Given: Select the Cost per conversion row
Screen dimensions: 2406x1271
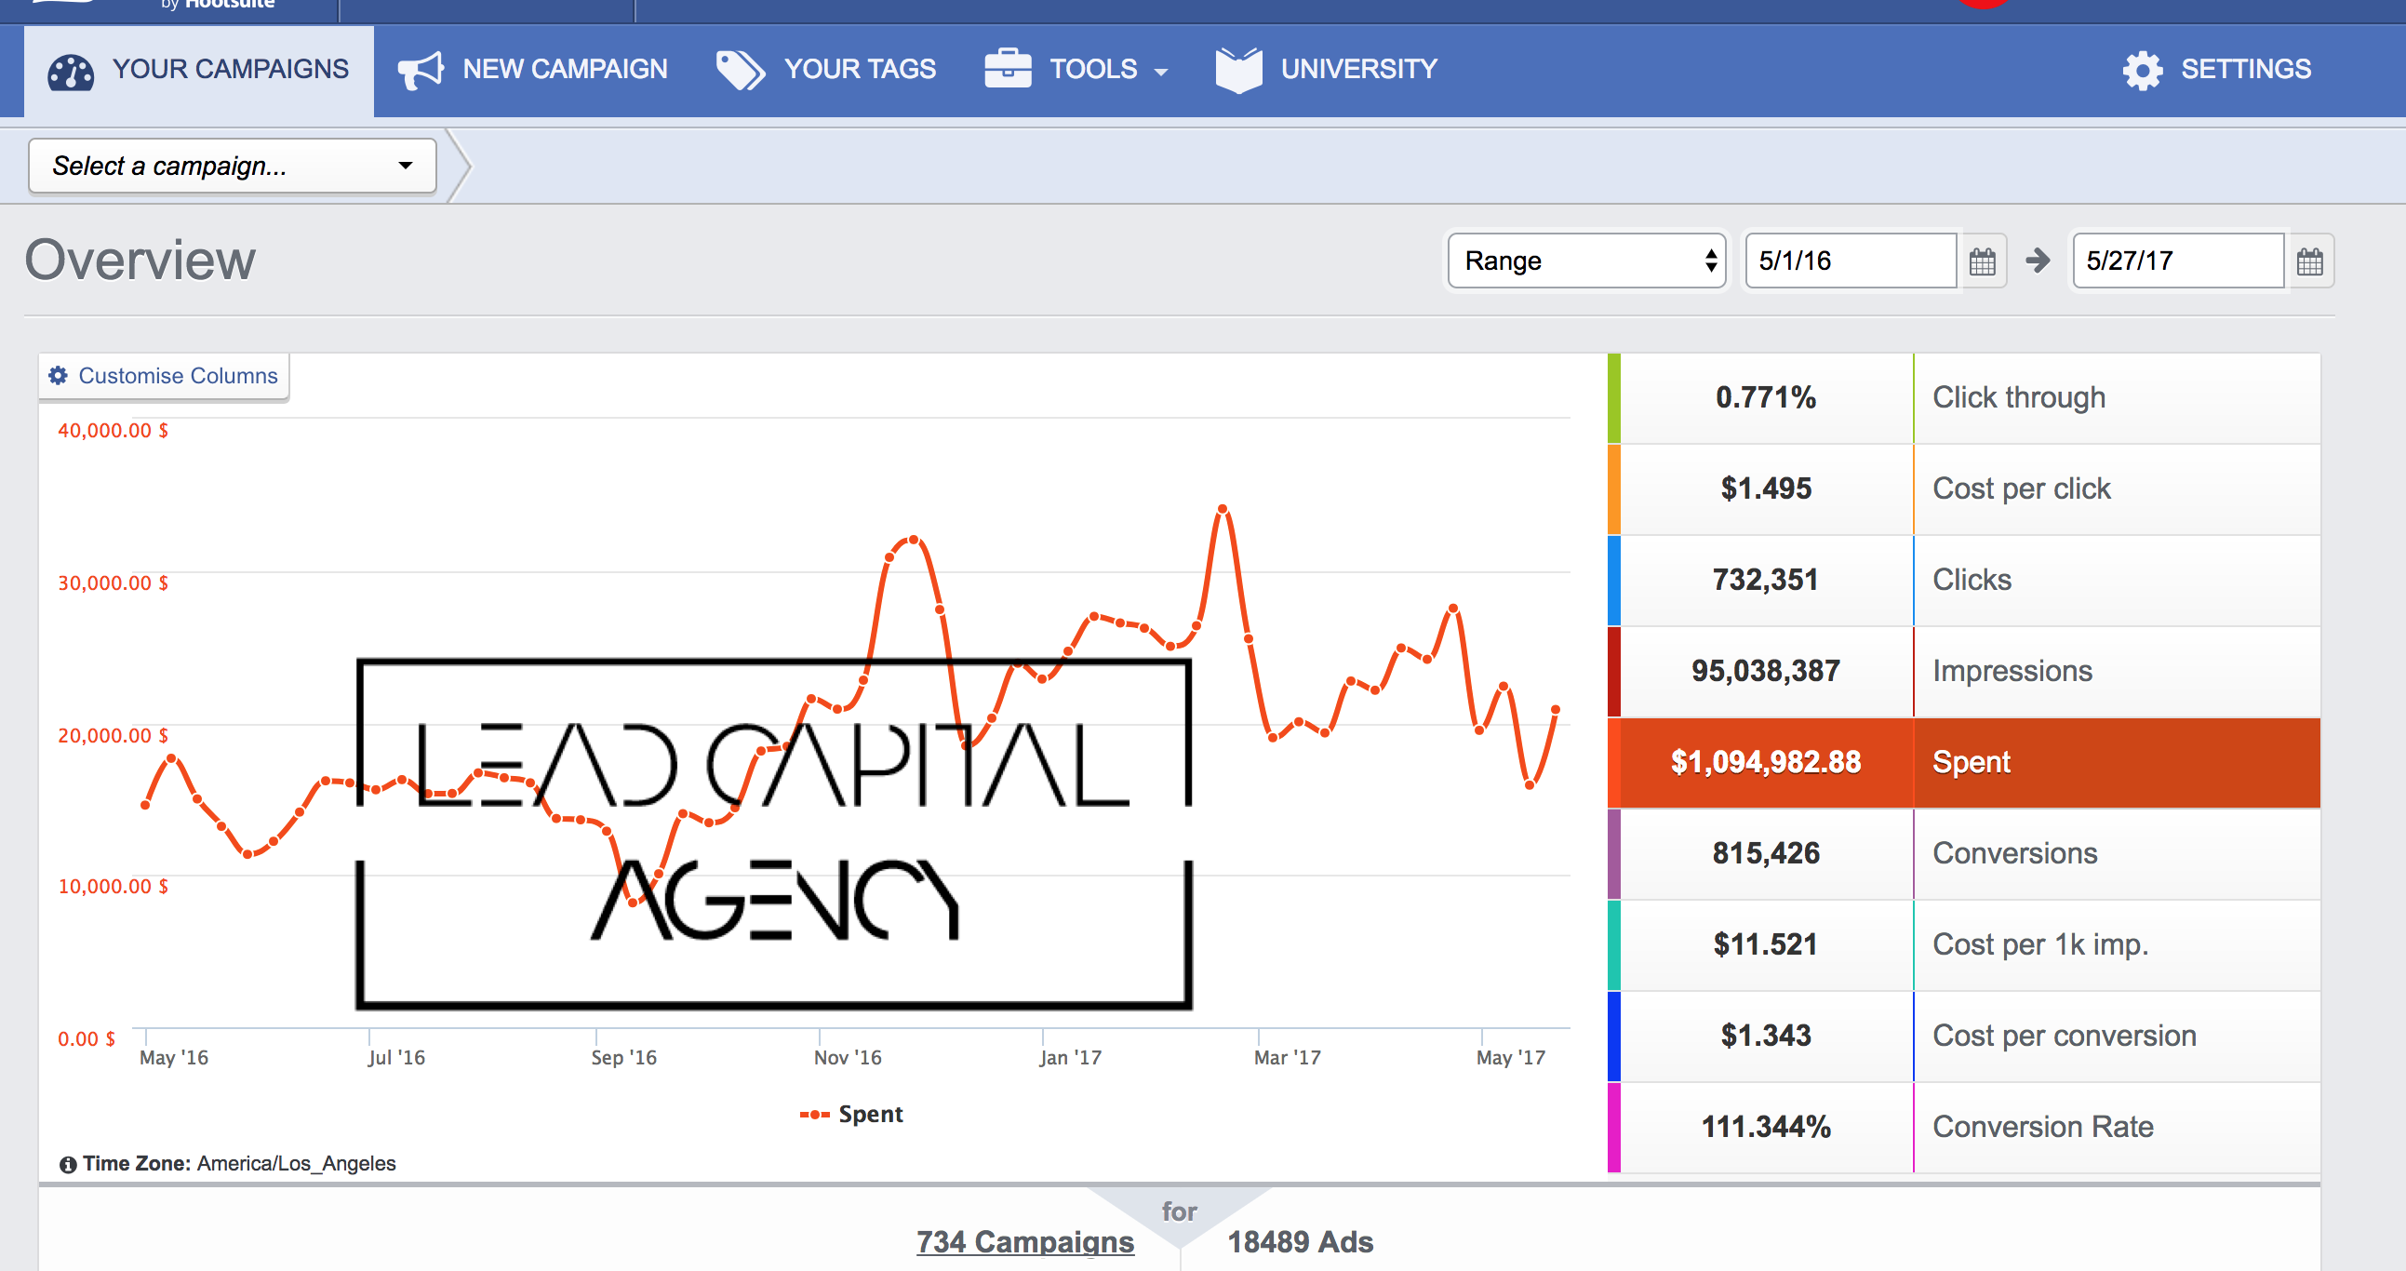Looking at the screenshot, I should tap(1963, 1036).
